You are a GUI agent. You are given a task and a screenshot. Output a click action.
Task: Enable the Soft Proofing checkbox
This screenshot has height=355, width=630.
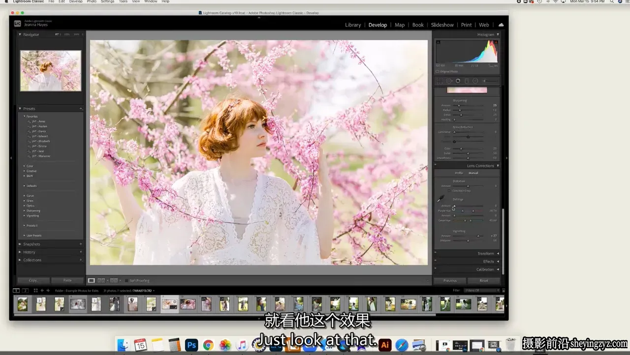point(126,281)
